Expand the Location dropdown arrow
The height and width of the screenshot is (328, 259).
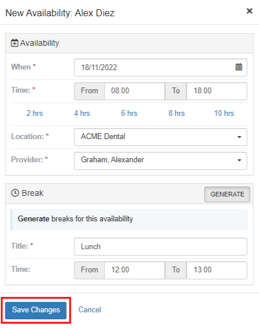[239, 137]
